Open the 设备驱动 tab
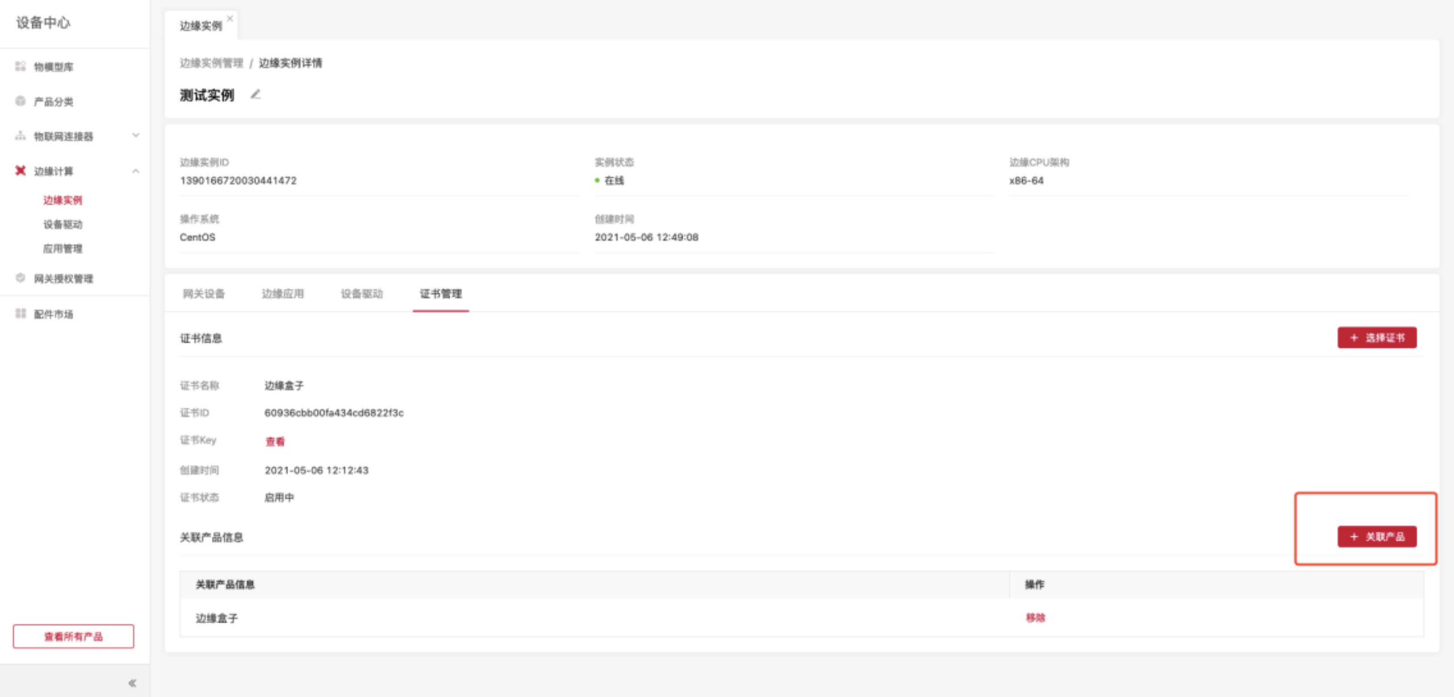 point(362,294)
